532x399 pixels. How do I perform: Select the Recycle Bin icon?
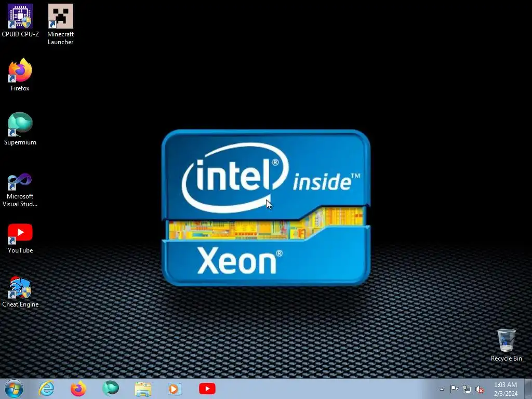click(506, 345)
